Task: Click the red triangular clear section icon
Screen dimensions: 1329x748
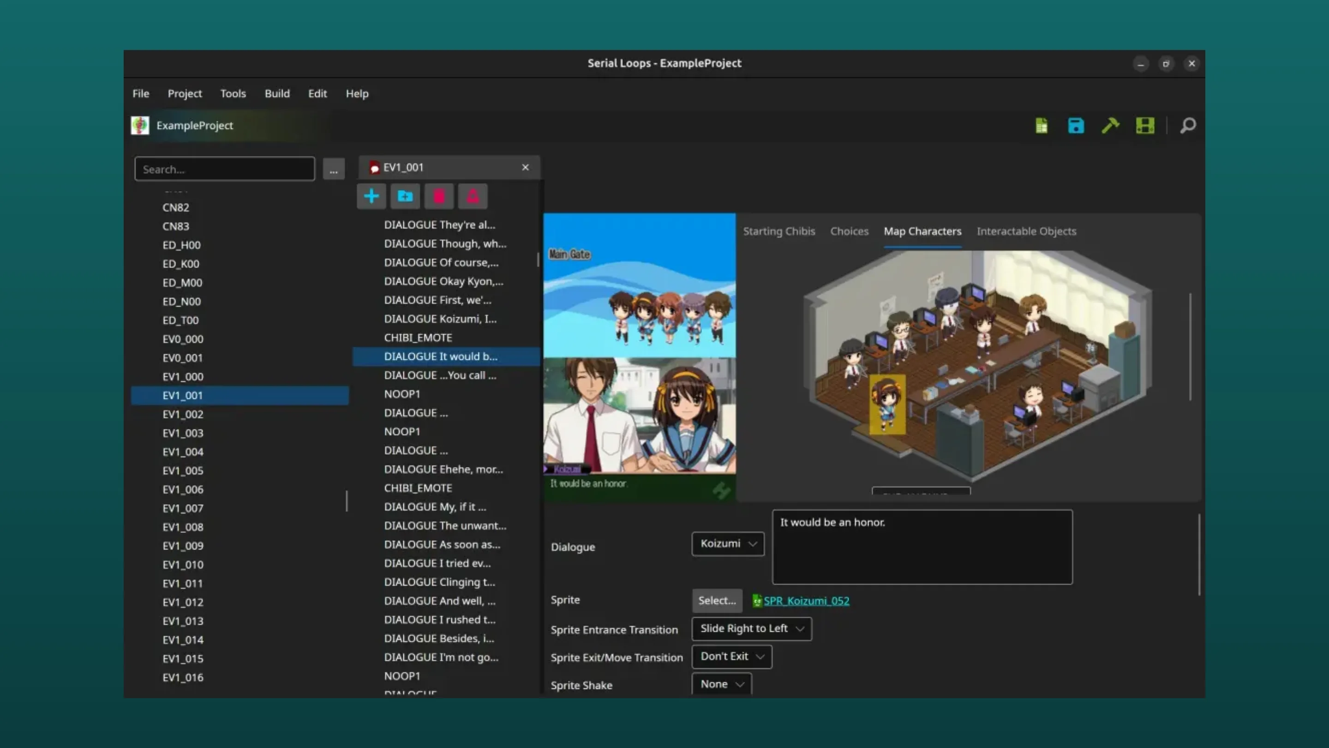Action: pos(473,196)
